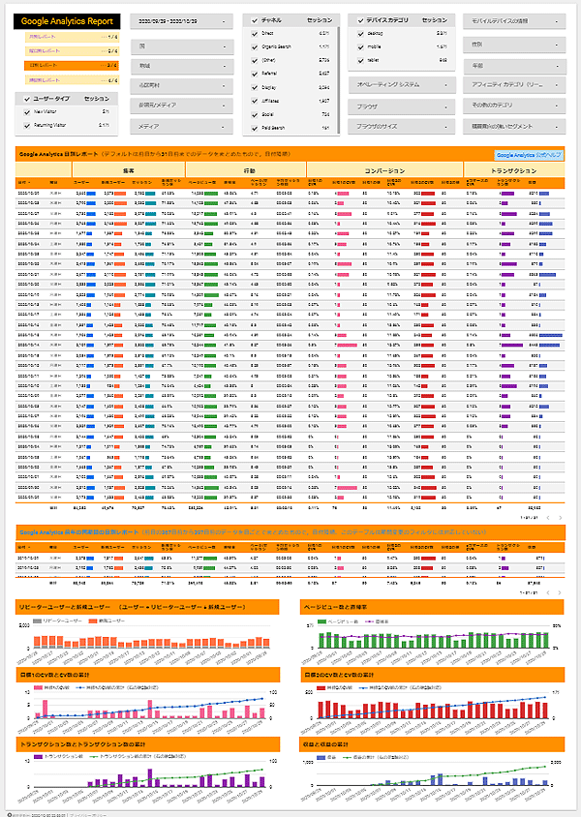Select the highlighted daily report page 3 / 4
Screen dimensions: 581x817
(72, 65)
